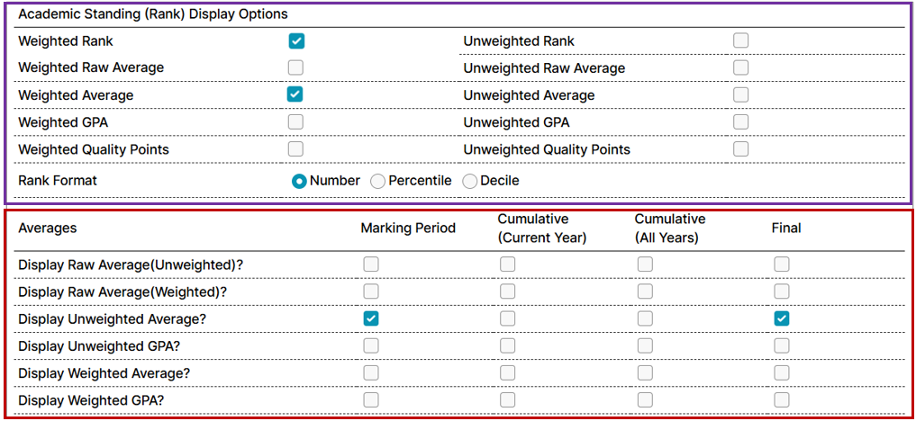This screenshot has width=916, height=421.
Task: Select Percentile as rank format
Action: (x=378, y=181)
